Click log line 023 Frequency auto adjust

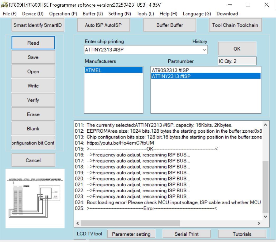point(132,196)
